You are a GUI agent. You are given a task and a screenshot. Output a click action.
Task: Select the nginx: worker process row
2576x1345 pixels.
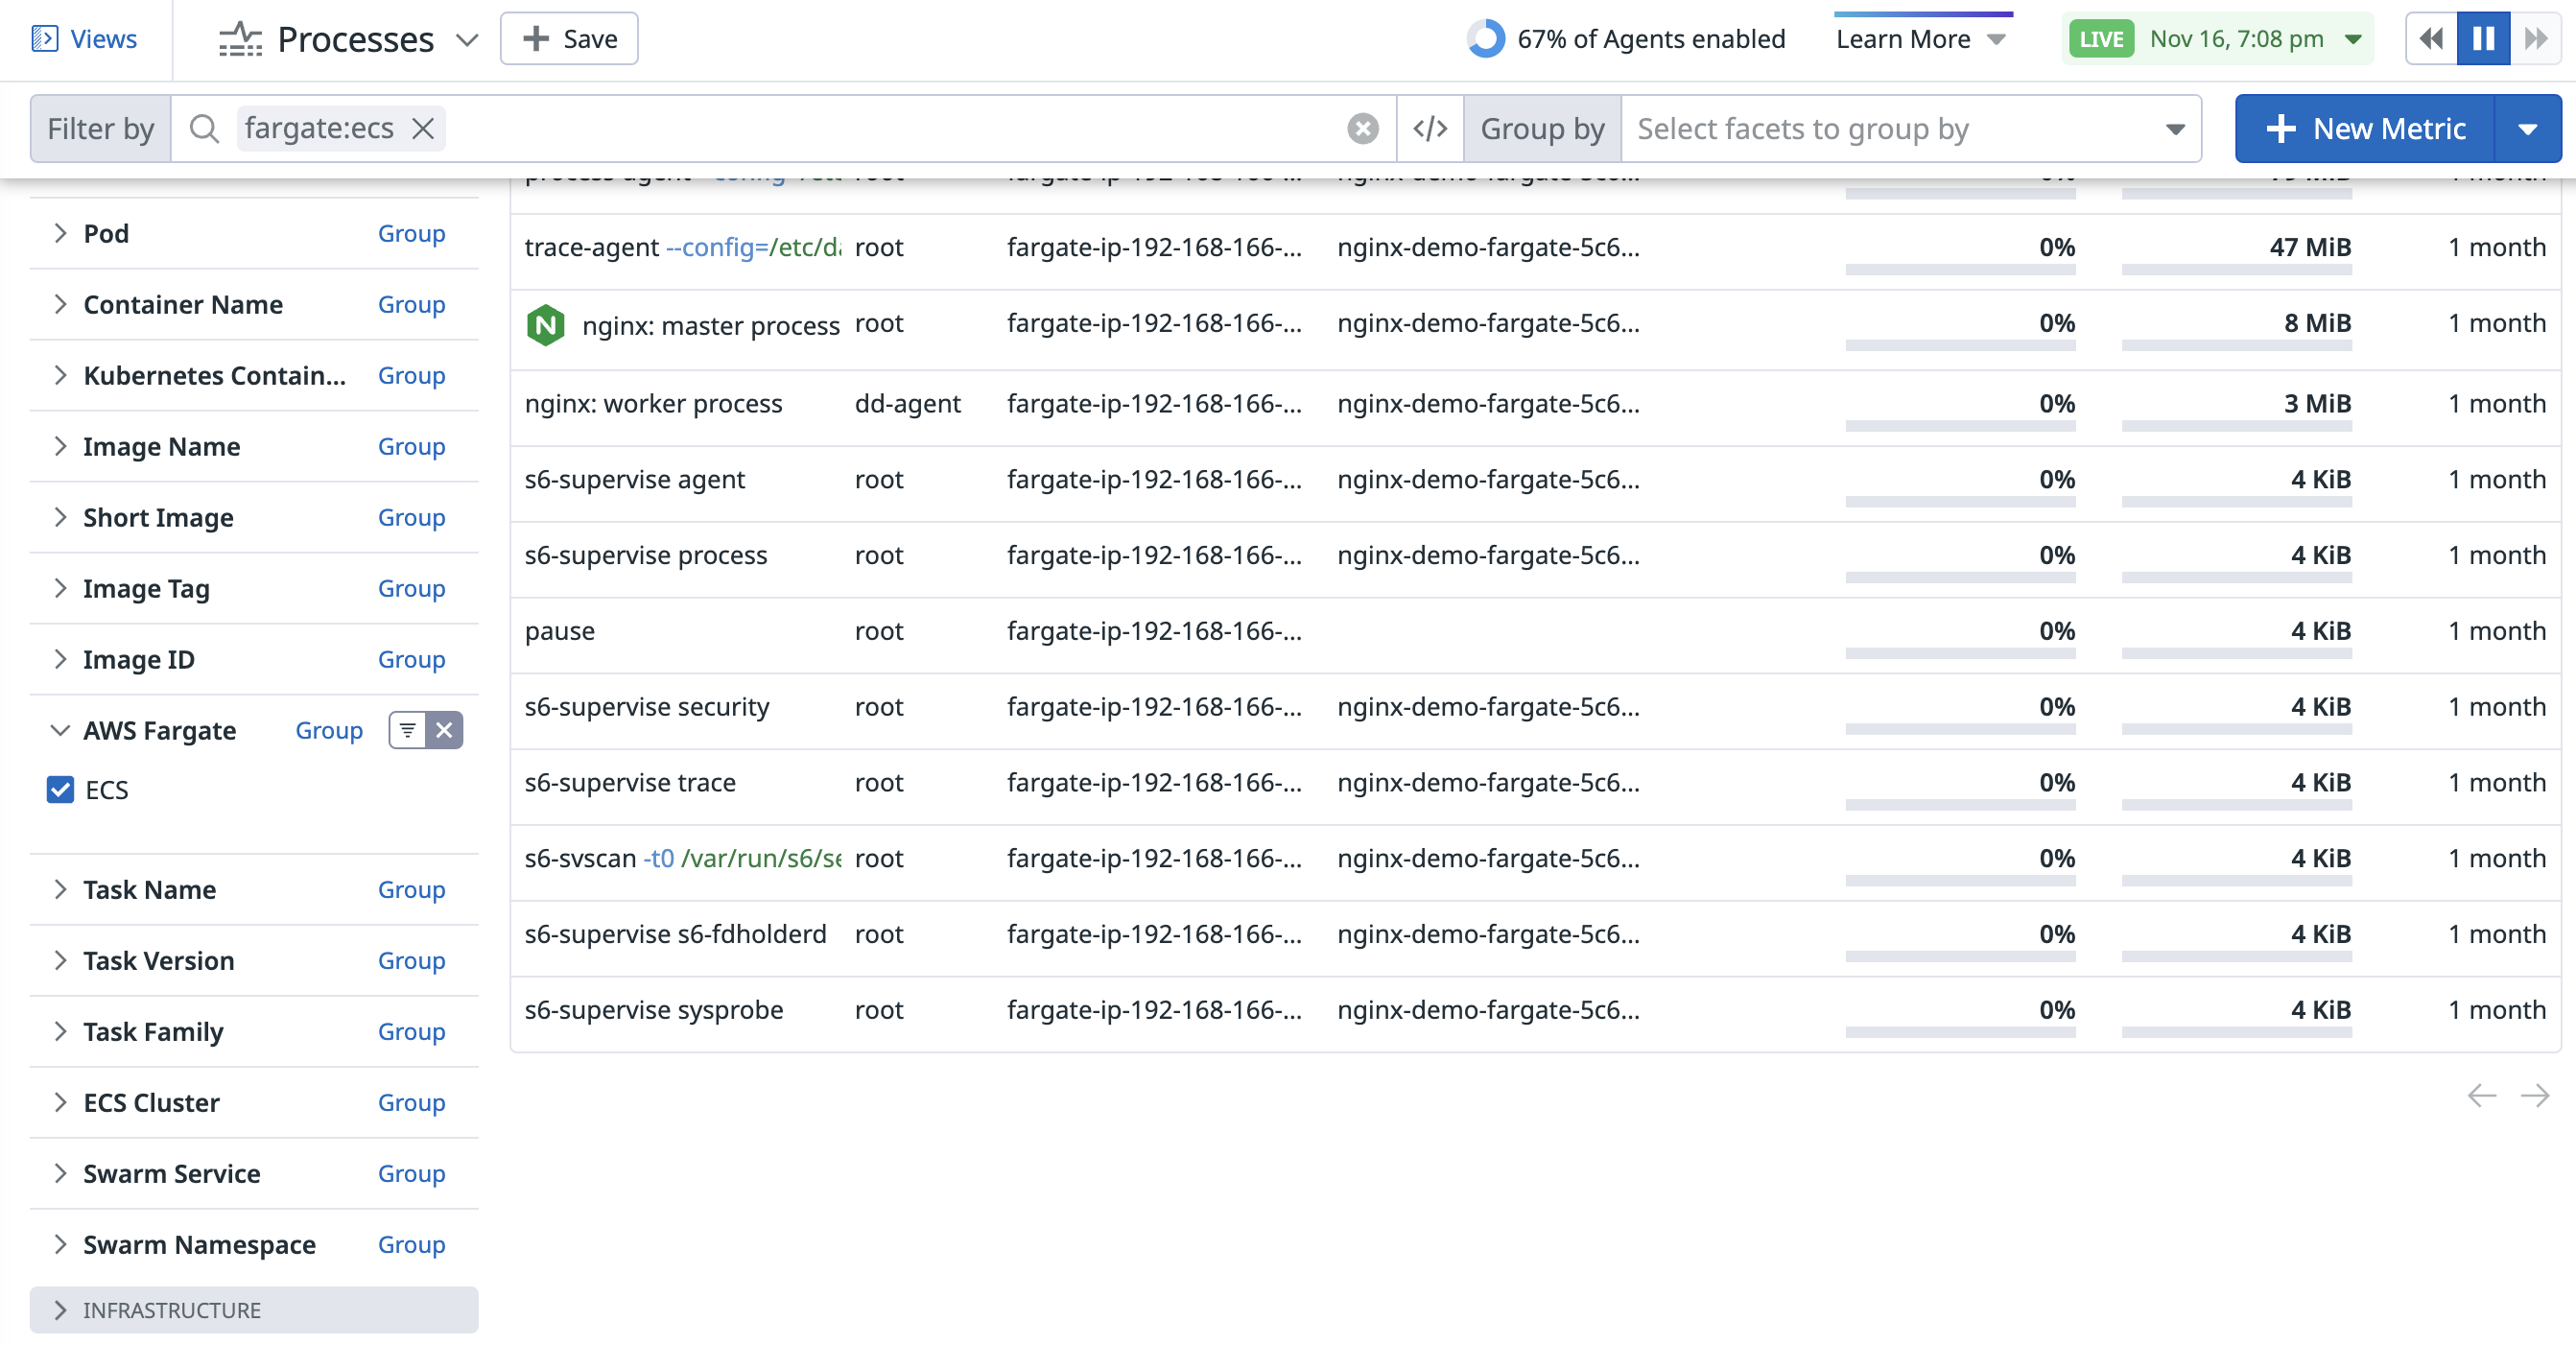point(1535,407)
